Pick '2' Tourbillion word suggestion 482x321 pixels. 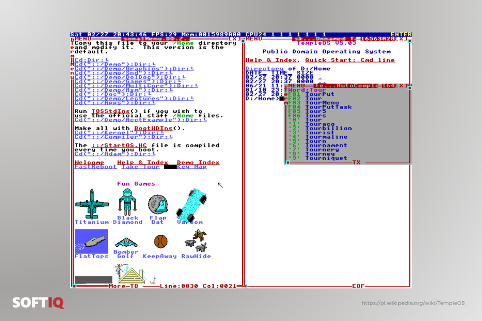click(320, 129)
